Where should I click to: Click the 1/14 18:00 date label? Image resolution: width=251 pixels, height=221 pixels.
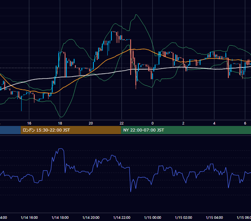point(60,218)
